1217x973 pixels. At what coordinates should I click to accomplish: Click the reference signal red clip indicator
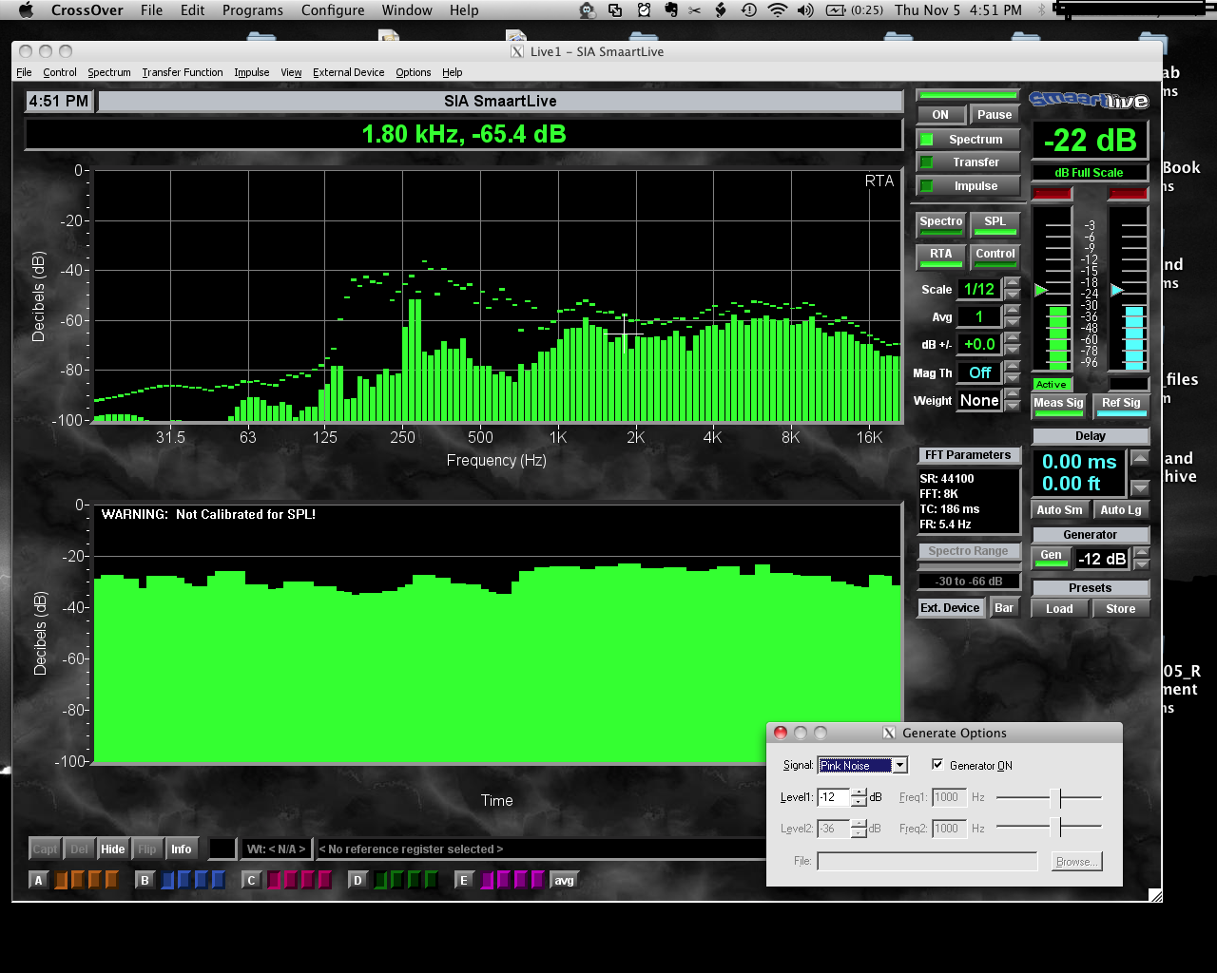(1129, 193)
